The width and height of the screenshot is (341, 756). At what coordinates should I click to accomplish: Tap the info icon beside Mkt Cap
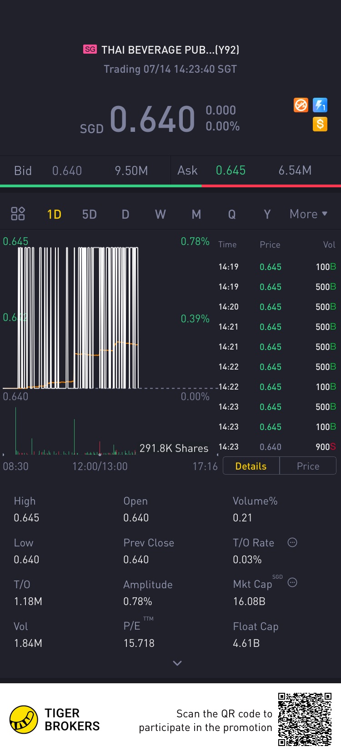pos(292,582)
